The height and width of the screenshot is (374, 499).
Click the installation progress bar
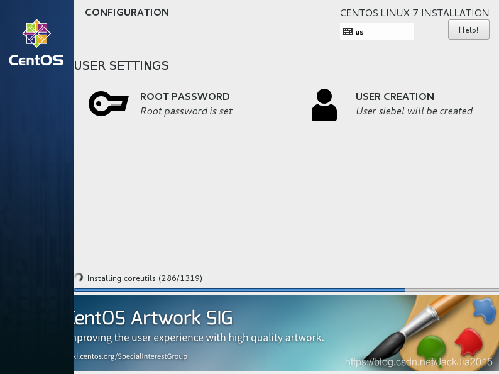click(x=286, y=290)
